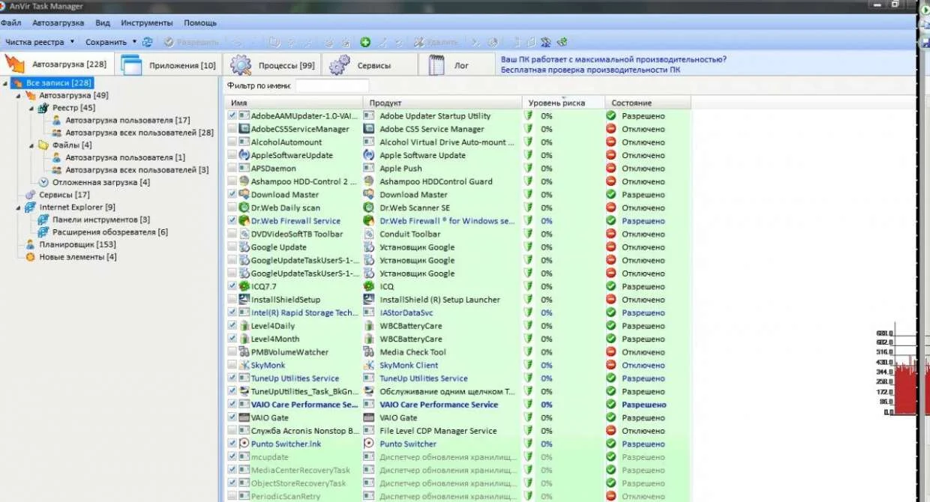930x502 pixels.
Task: Uncheck the VAIO Gate checkbox
Action: [232, 417]
